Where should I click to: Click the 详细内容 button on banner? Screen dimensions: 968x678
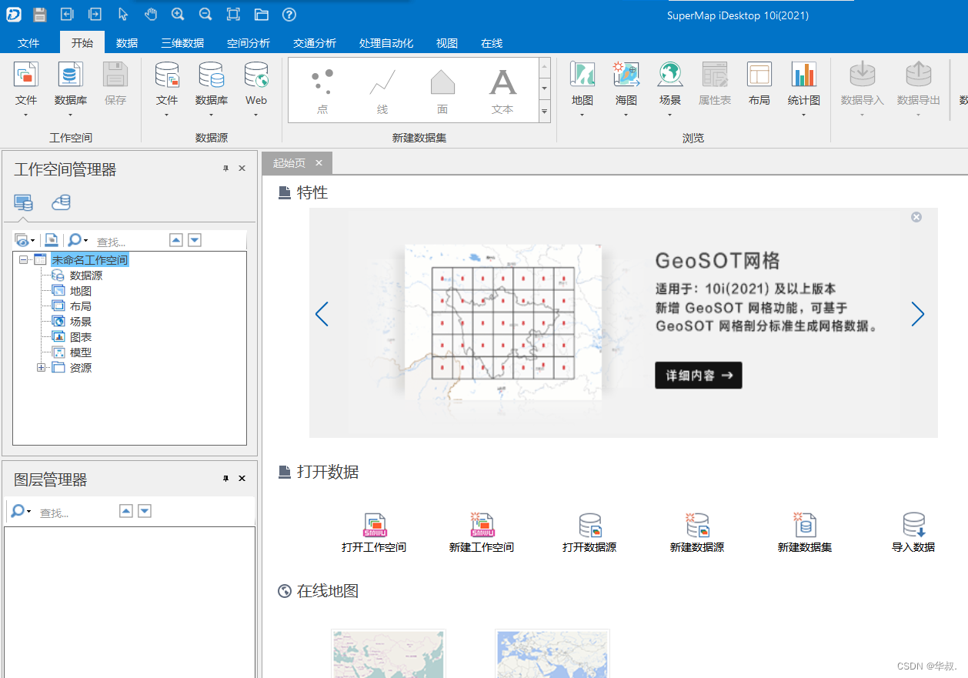699,376
